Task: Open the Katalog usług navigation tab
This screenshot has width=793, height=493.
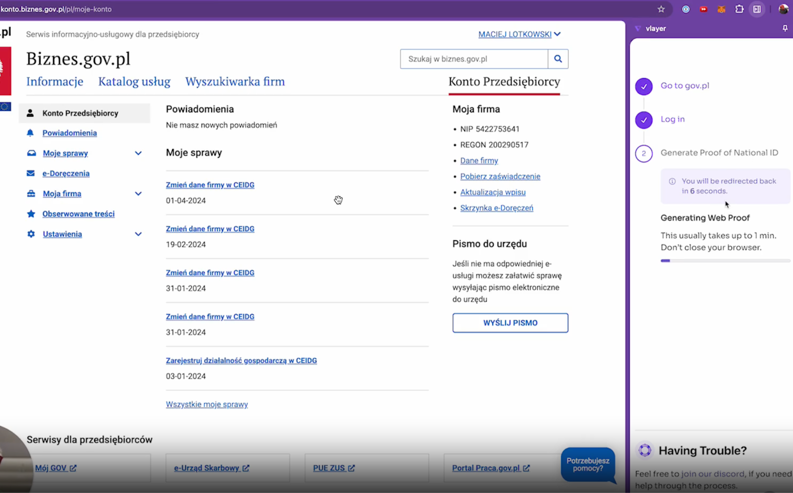Action: click(x=134, y=82)
